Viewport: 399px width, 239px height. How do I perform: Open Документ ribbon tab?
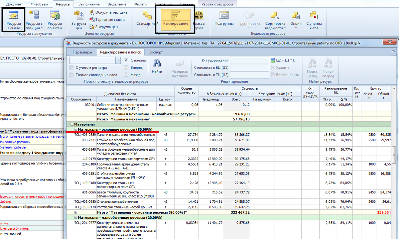click(15, 4)
